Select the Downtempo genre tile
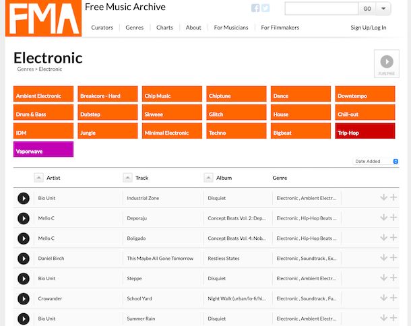Viewport: 411px width, 326px height. click(x=365, y=94)
